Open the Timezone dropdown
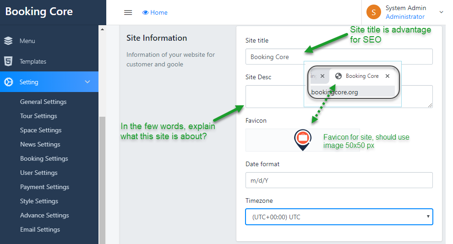This screenshot has height=244, width=453. (339, 217)
